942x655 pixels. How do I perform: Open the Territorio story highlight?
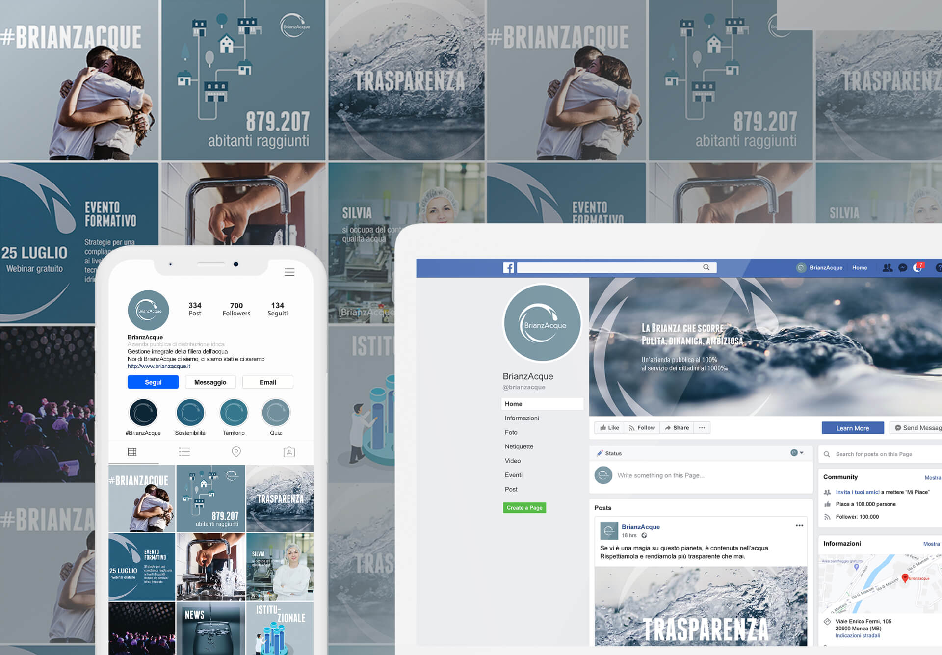tap(234, 413)
